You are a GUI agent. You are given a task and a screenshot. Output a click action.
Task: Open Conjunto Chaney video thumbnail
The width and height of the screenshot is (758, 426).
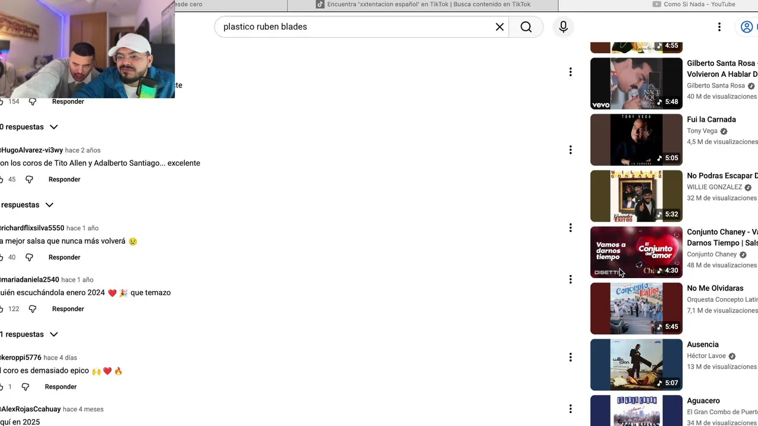coord(636,252)
